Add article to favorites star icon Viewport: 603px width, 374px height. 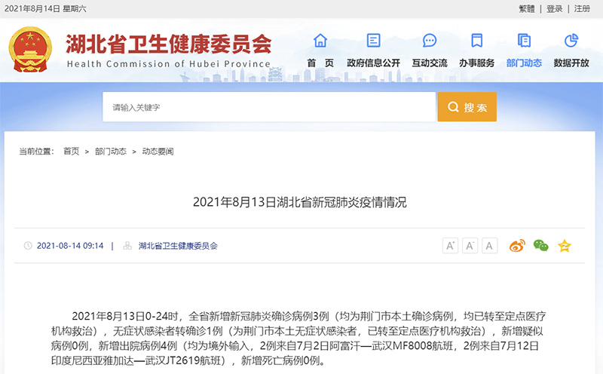pyautogui.click(x=564, y=246)
